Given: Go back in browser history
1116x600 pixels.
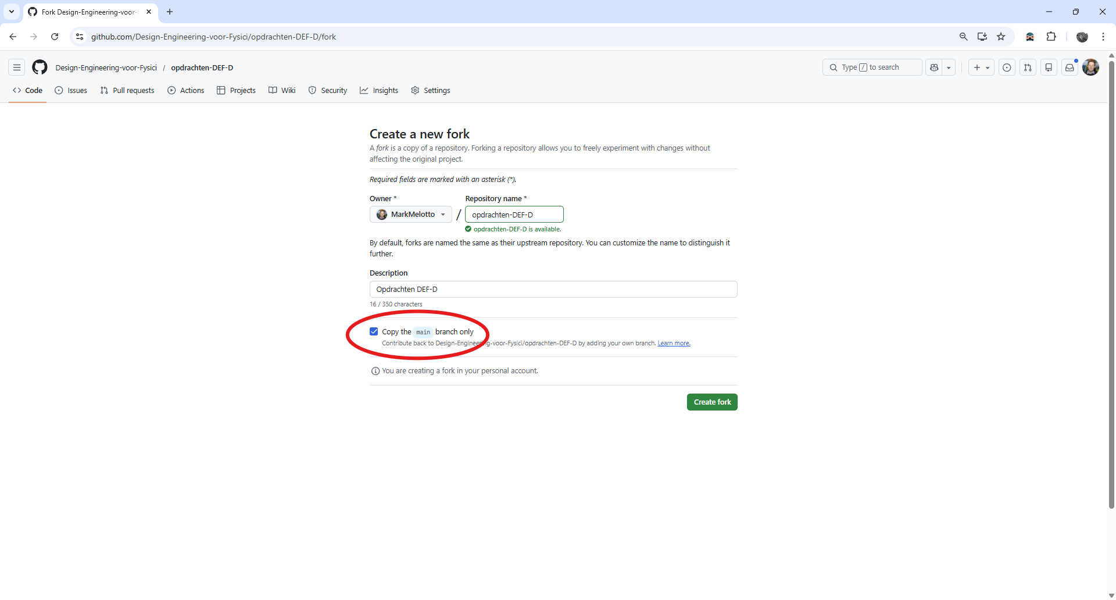Looking at the screenshot, I should pyautogui.click(x=13, y=37).
